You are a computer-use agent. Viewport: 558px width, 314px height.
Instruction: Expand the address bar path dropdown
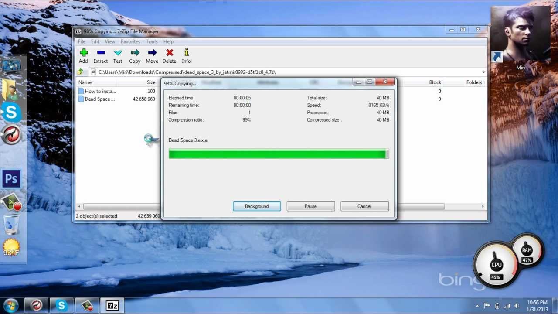click(484, 72)
